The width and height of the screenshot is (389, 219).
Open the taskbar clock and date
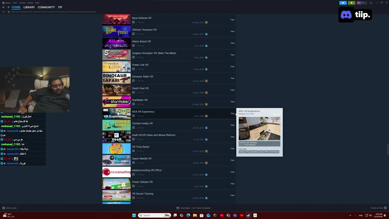[x=379, y=215]
